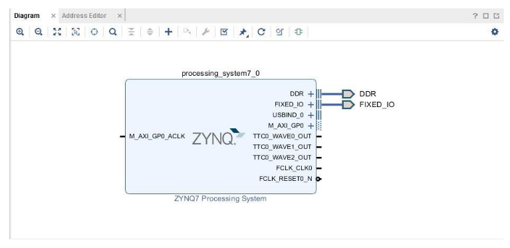Expand the USBIND_0 interface plus sign

tap(311, 115)
